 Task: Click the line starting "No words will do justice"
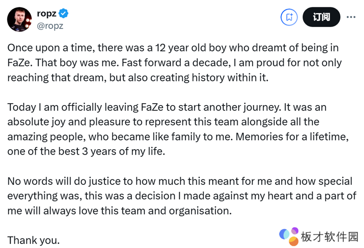coord(180,181)
